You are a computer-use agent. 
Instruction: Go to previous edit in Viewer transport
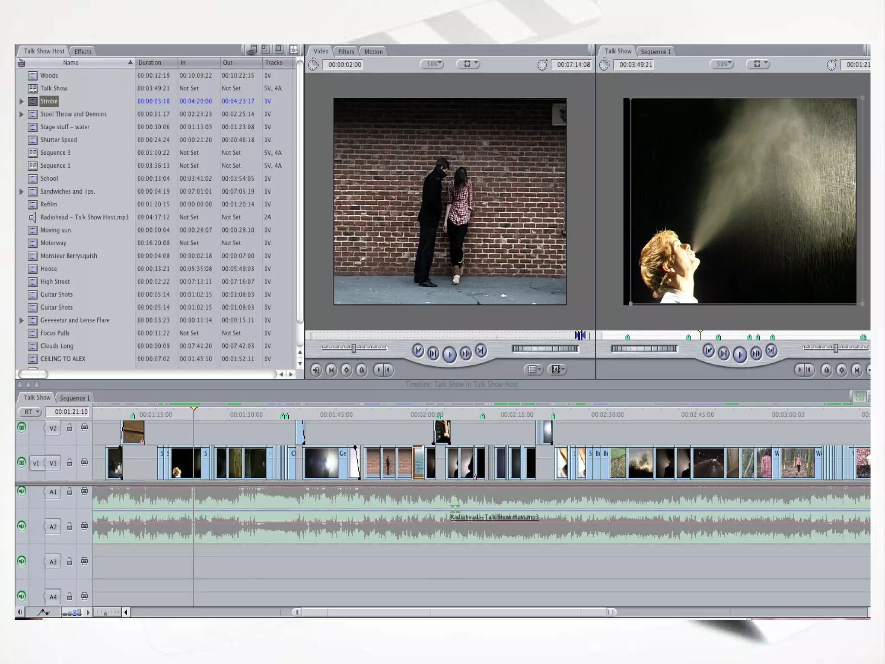pyautogui.click(x=418, y=351)
